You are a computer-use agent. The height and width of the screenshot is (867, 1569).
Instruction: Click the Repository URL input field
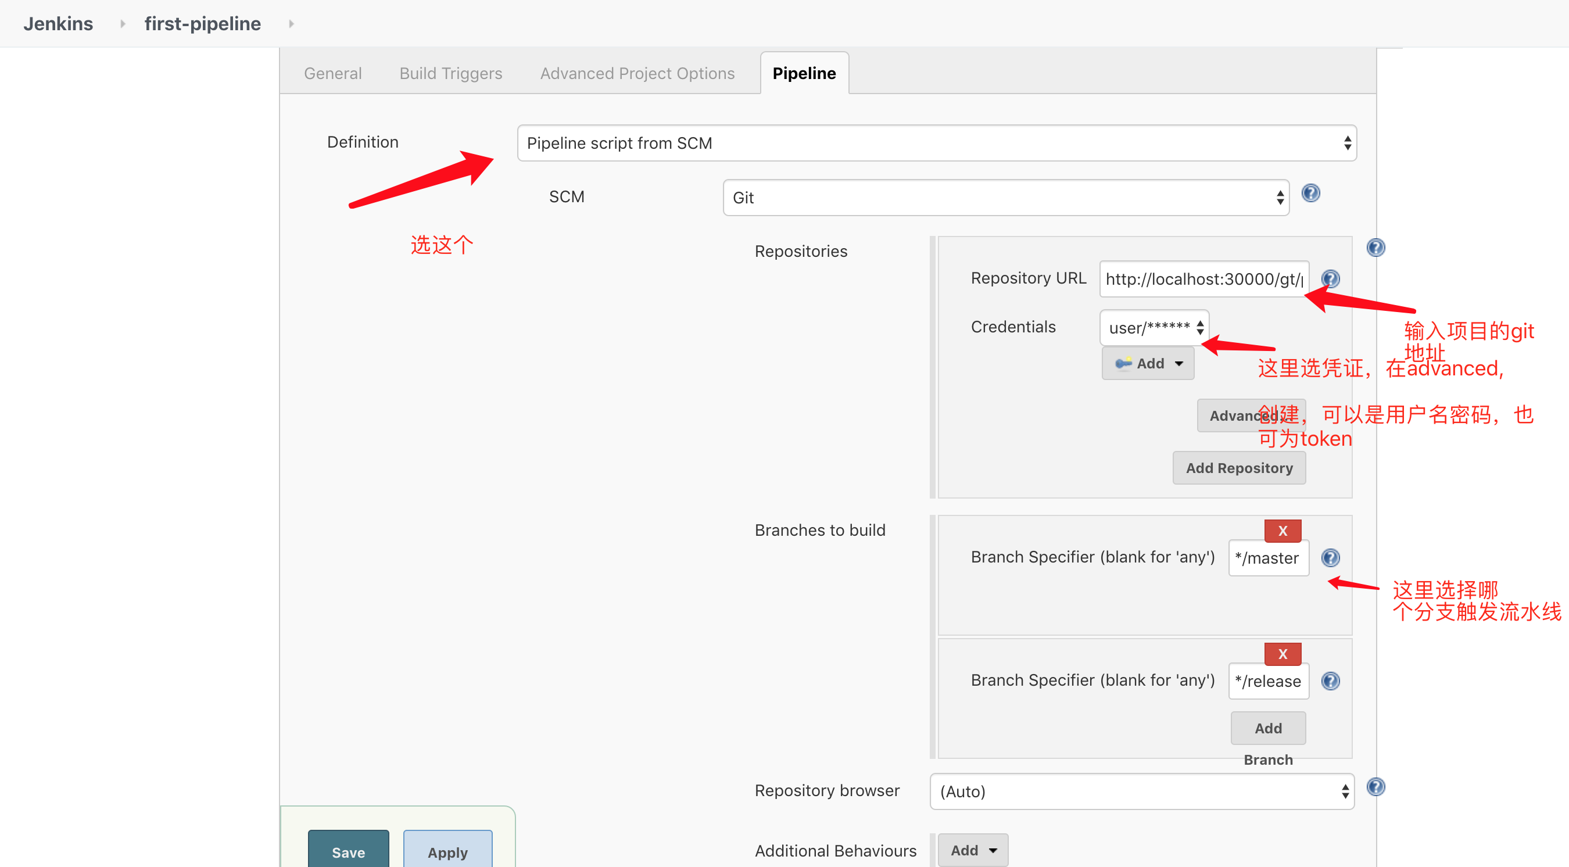1203,279
